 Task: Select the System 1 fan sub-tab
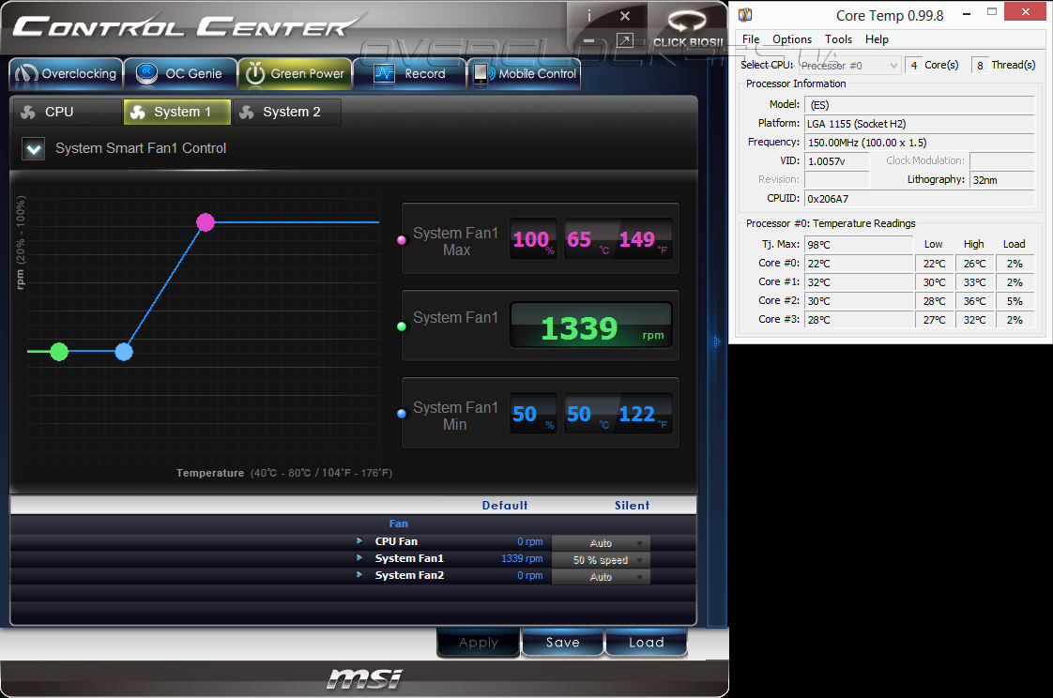pos(177,112)
